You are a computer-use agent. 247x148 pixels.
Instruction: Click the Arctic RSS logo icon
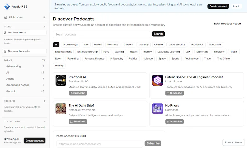pos(7,6)
